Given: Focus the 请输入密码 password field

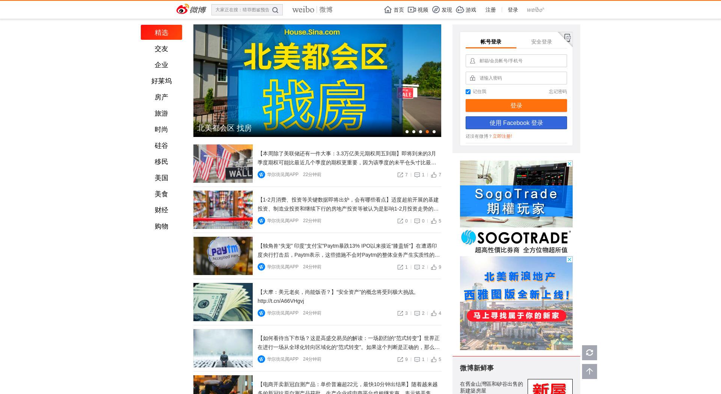Looking at the screenshot, I should 516,78.
